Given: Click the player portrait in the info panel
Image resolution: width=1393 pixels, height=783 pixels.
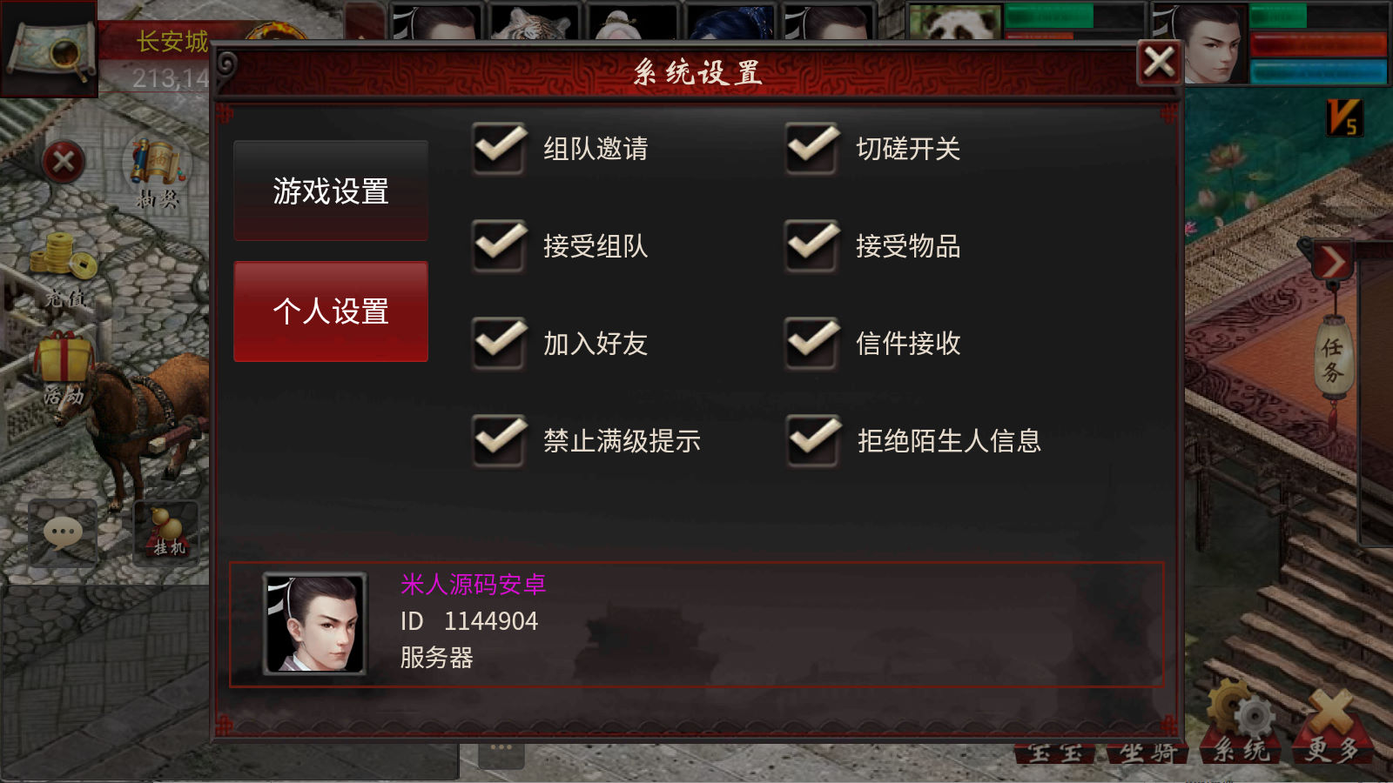Looking at the screenshot, I should click(314, 623).
